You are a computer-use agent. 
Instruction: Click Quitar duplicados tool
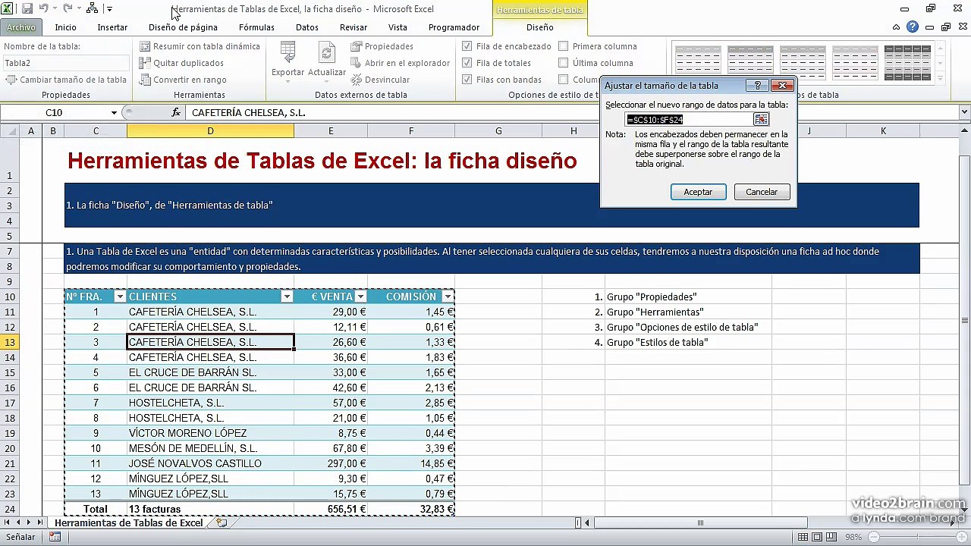tap(181, 63)
